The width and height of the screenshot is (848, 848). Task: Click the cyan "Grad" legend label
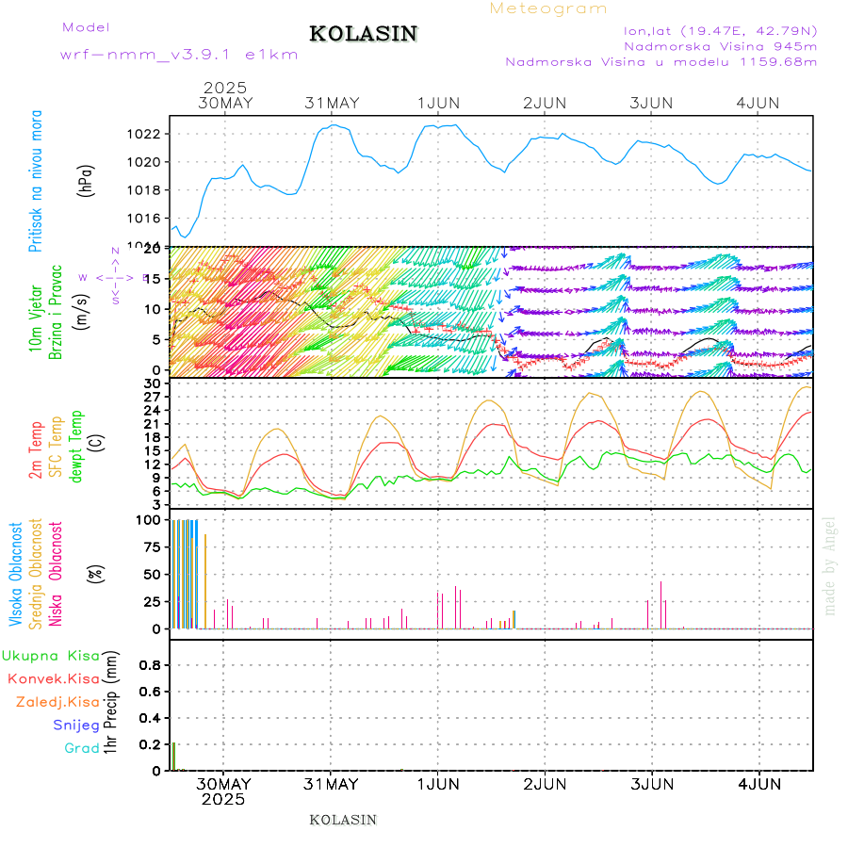point(82,748)
